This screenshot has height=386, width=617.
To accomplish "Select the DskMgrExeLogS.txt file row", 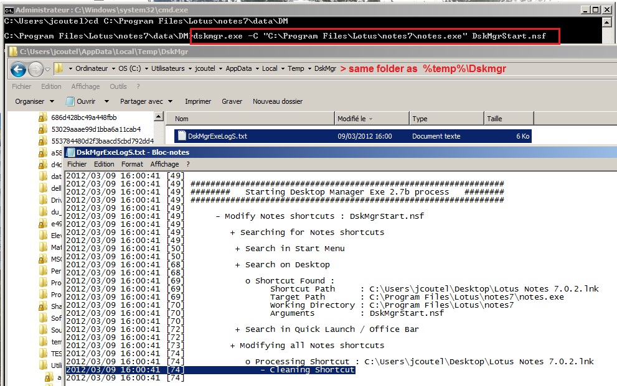I will pos(353,136).
